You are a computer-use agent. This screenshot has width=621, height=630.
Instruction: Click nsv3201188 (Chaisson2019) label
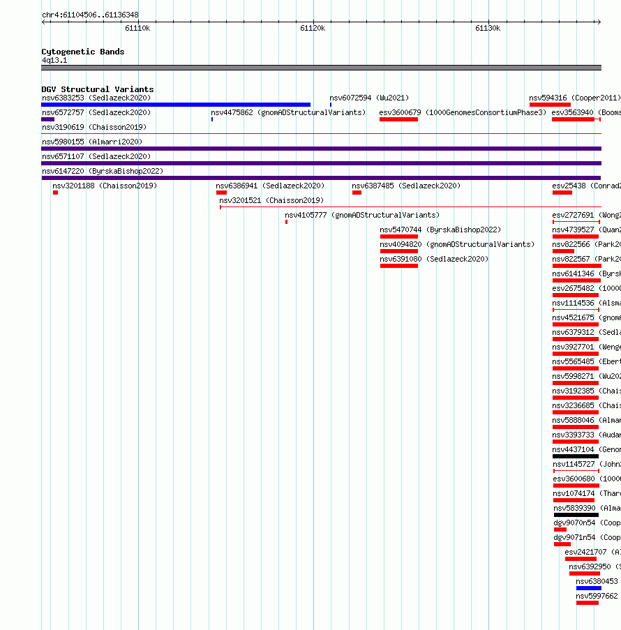105,186
